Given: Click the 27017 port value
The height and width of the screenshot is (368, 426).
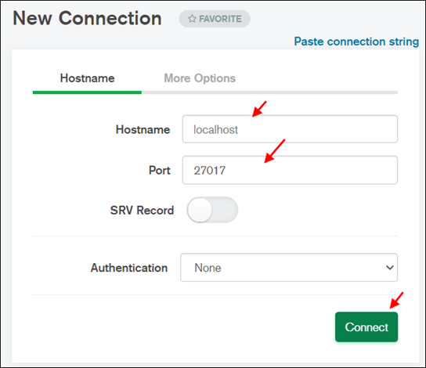Looking at the screenshot, I should 209,171.
